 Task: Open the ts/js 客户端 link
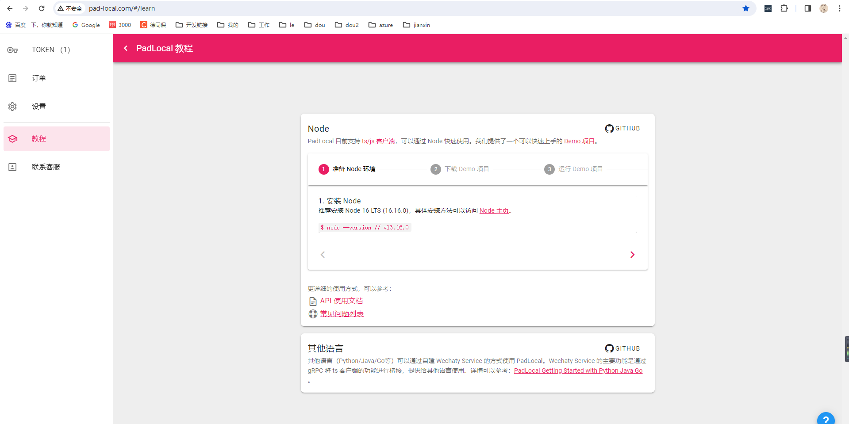point(378,141)
